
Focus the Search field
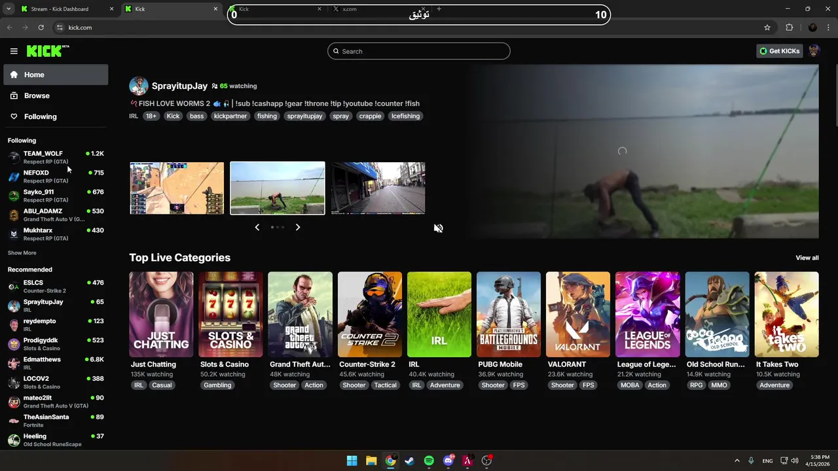coord(419,51)
